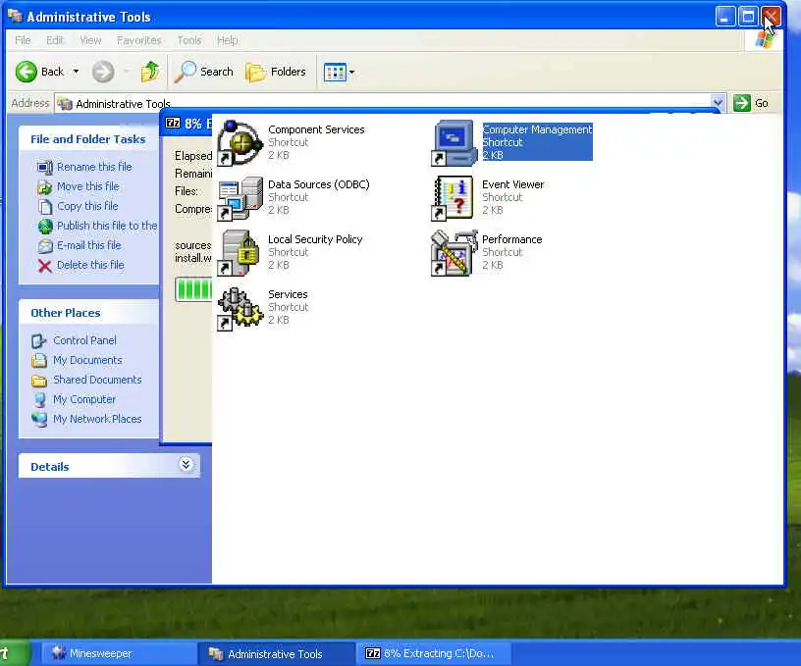Screen dimensions: 801x666
Task: Open My Computer link
Action: tap(84, 399)
